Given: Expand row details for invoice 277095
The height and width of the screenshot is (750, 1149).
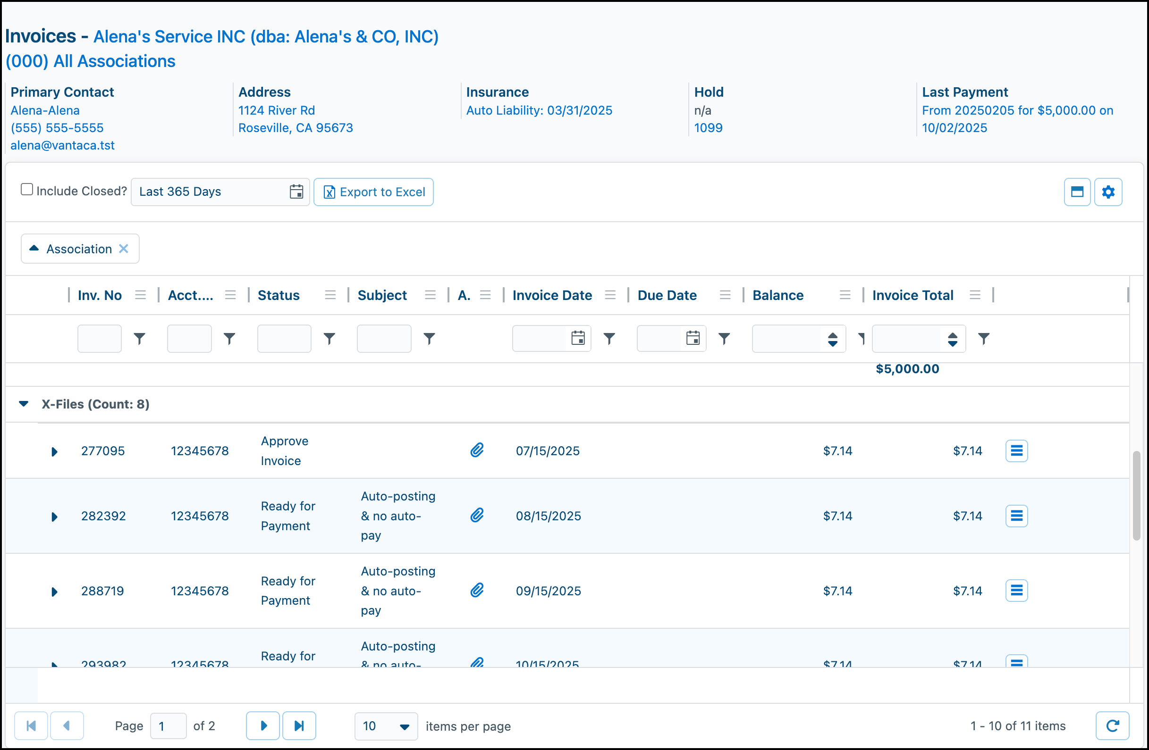Looking at the screenshot, I should coord(55,451).
